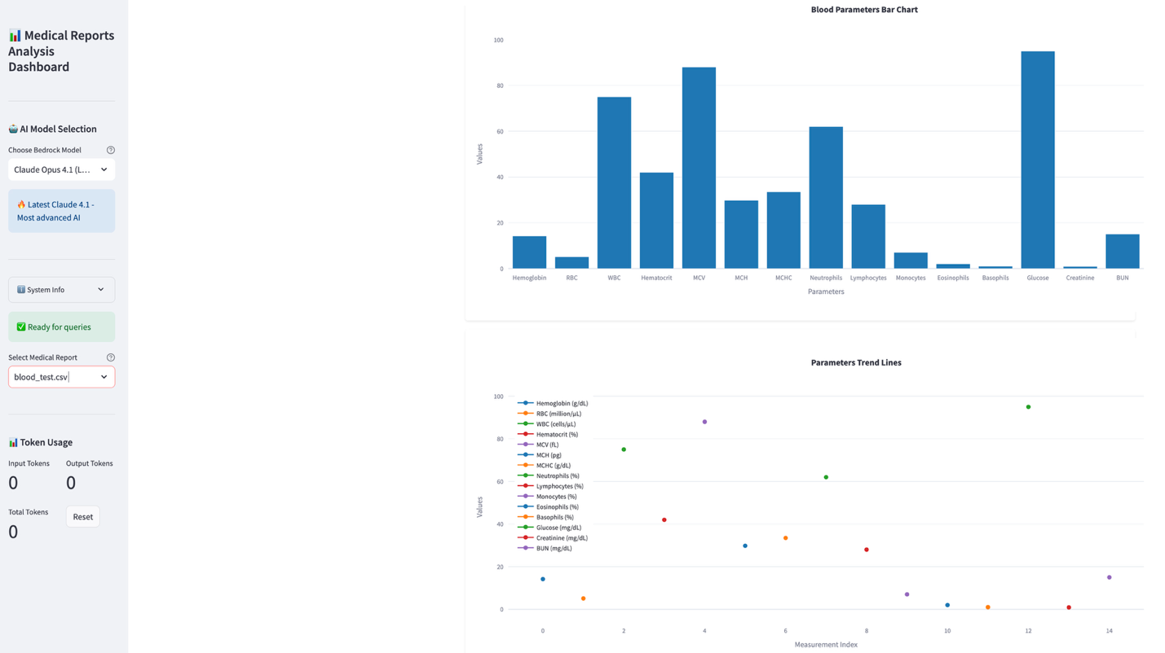This screenshot has height=653, width=1165.
Task: Click the brick icon on the System Info expander
Action: [x=20, y=289]
